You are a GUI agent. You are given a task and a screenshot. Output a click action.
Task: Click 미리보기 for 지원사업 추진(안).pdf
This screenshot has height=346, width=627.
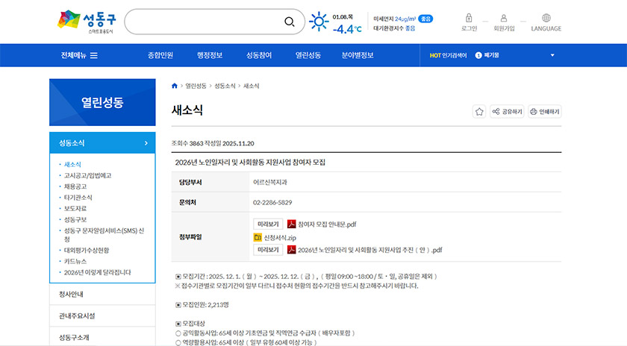[x=268, y=250]
